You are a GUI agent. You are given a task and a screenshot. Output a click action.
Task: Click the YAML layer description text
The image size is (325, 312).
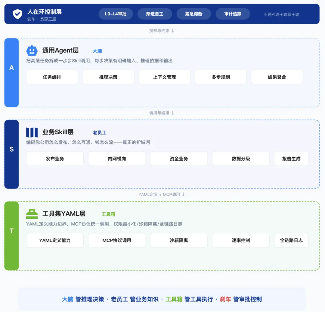coord(104,224)
